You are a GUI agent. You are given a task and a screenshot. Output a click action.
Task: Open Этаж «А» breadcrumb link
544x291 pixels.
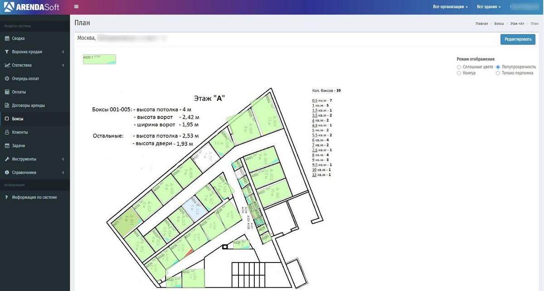517,23
